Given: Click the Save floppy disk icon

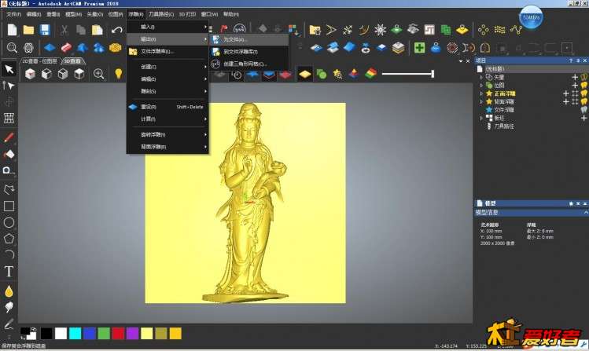Looking at the screenshot, I should coord(45,30).
